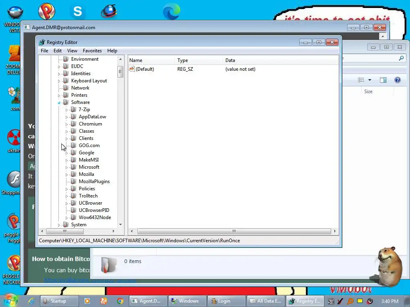Click the Clients key folder icon
The height and width of the screenshot is (307, 410).
pyautogui.click(x=74, y=138)
